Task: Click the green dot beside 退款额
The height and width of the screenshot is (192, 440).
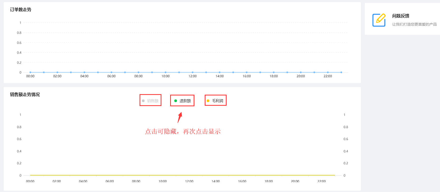Action: [x=176, y=101]
